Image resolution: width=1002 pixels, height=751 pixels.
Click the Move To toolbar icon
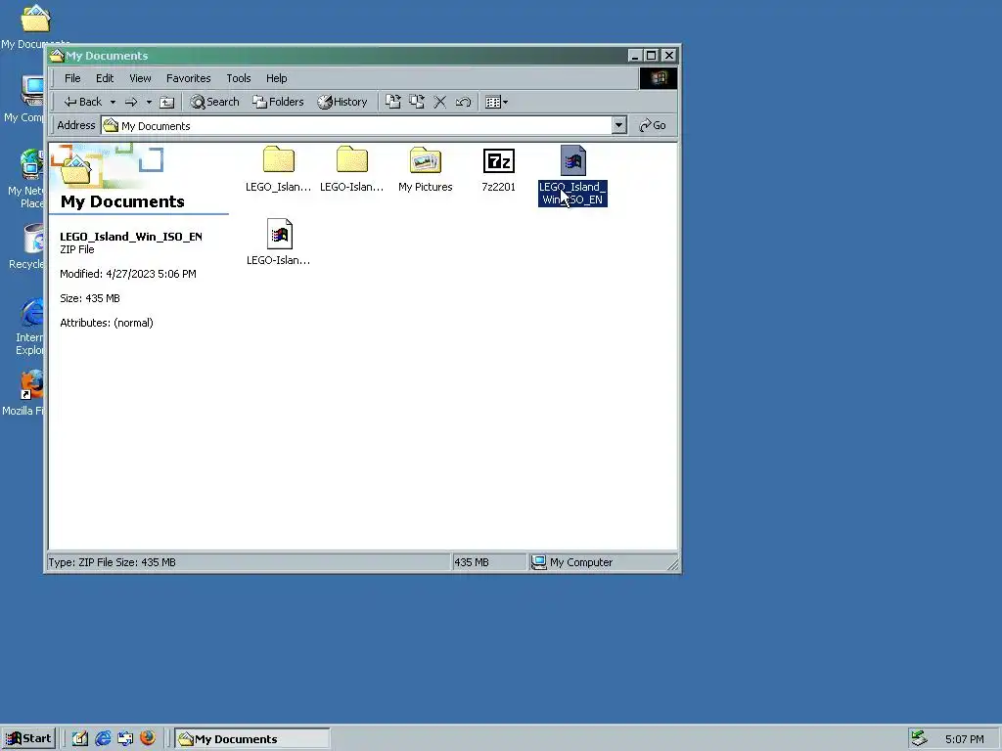coord(393,102)
